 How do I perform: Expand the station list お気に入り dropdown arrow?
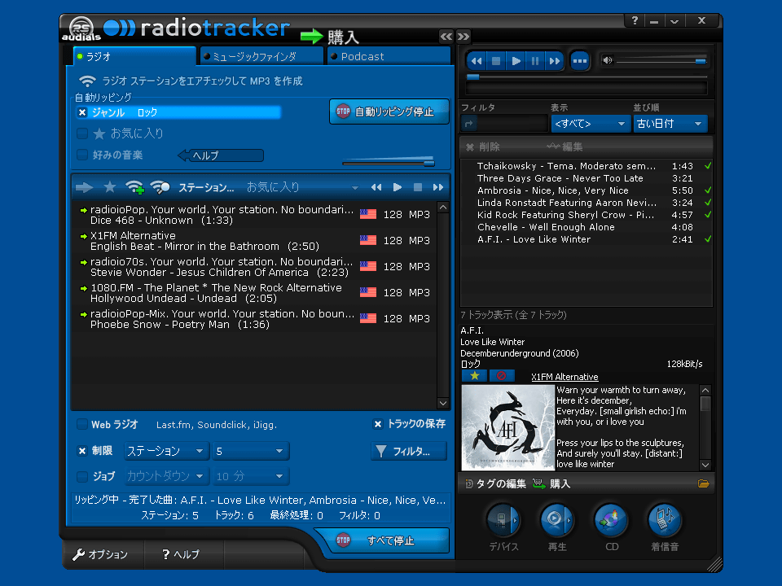354,188
